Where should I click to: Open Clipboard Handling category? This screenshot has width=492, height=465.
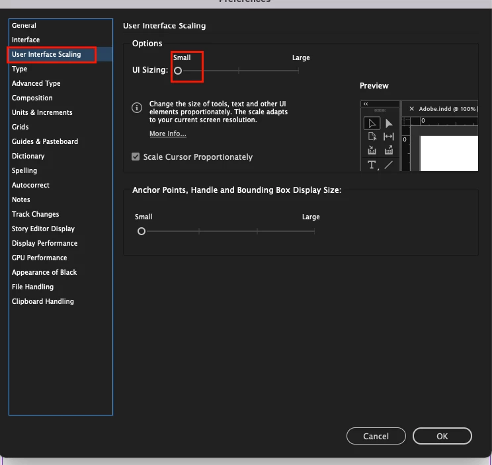point(61,301)
